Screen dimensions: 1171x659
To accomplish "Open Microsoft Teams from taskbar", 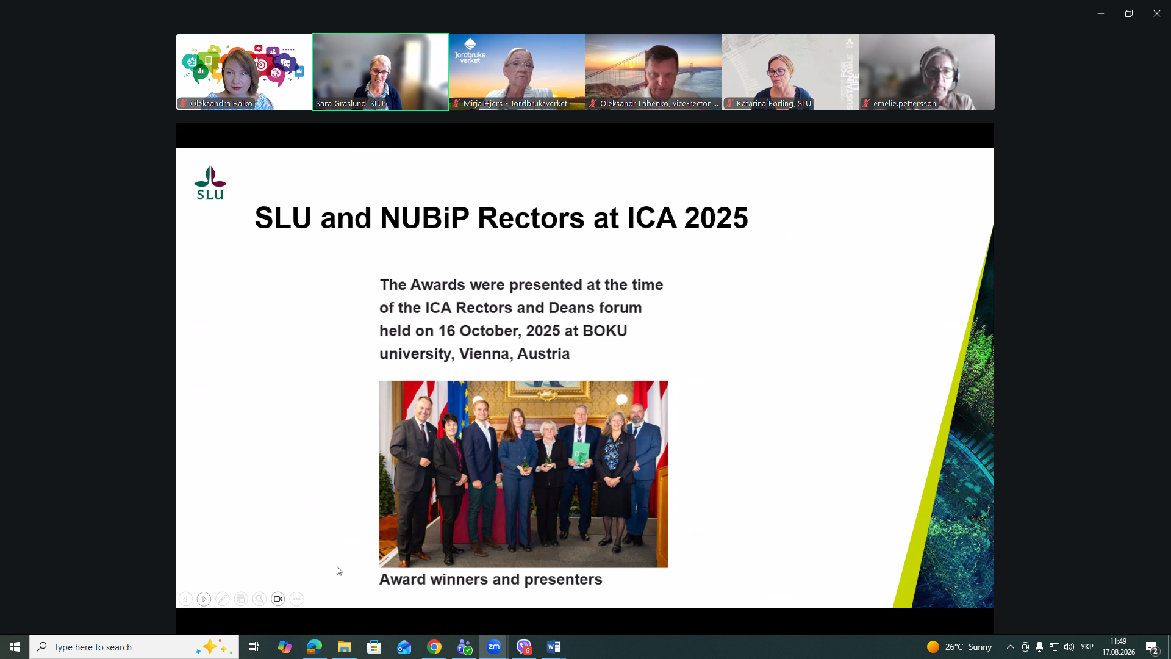I will pos(464,647).
